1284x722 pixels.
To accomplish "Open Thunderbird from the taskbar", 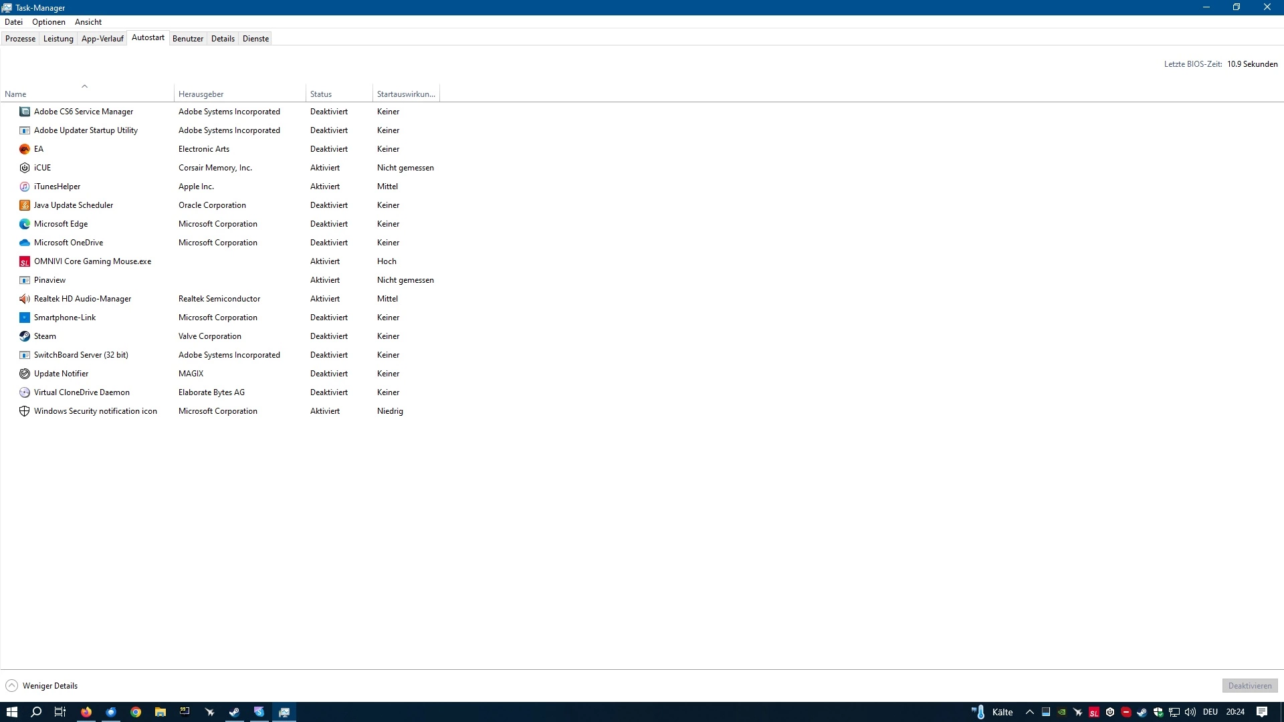I will [111, 712].
